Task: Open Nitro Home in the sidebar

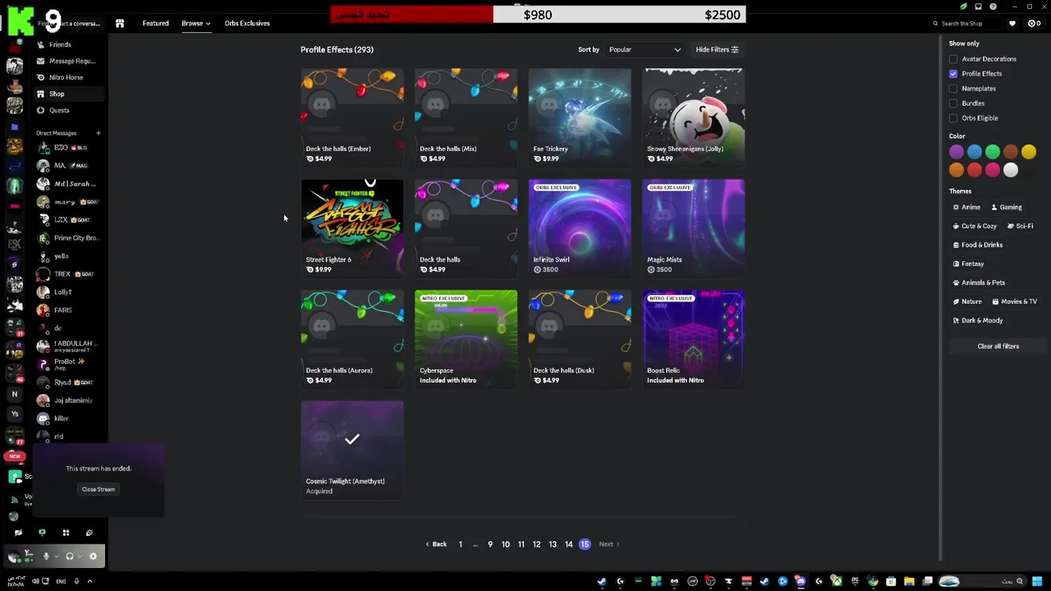Action: click(x=66, y=77)
